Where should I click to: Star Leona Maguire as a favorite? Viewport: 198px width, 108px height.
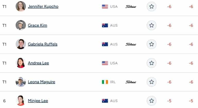[151, 82]
